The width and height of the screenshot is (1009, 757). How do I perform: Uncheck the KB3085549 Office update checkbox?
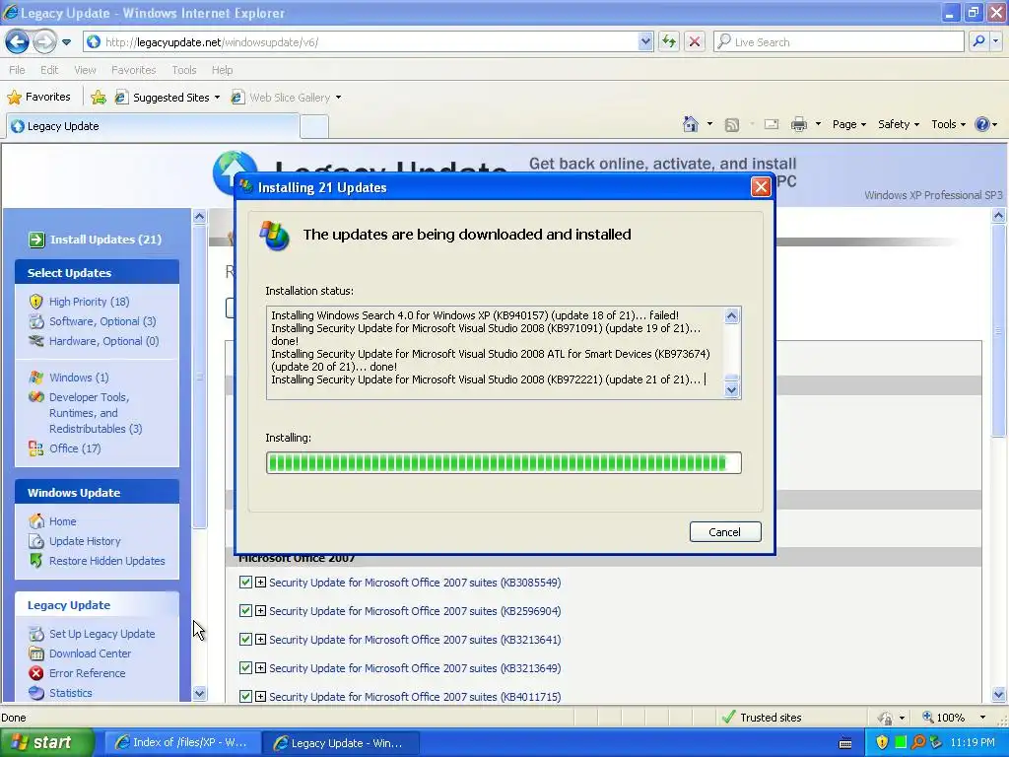[x=245, y=582]
